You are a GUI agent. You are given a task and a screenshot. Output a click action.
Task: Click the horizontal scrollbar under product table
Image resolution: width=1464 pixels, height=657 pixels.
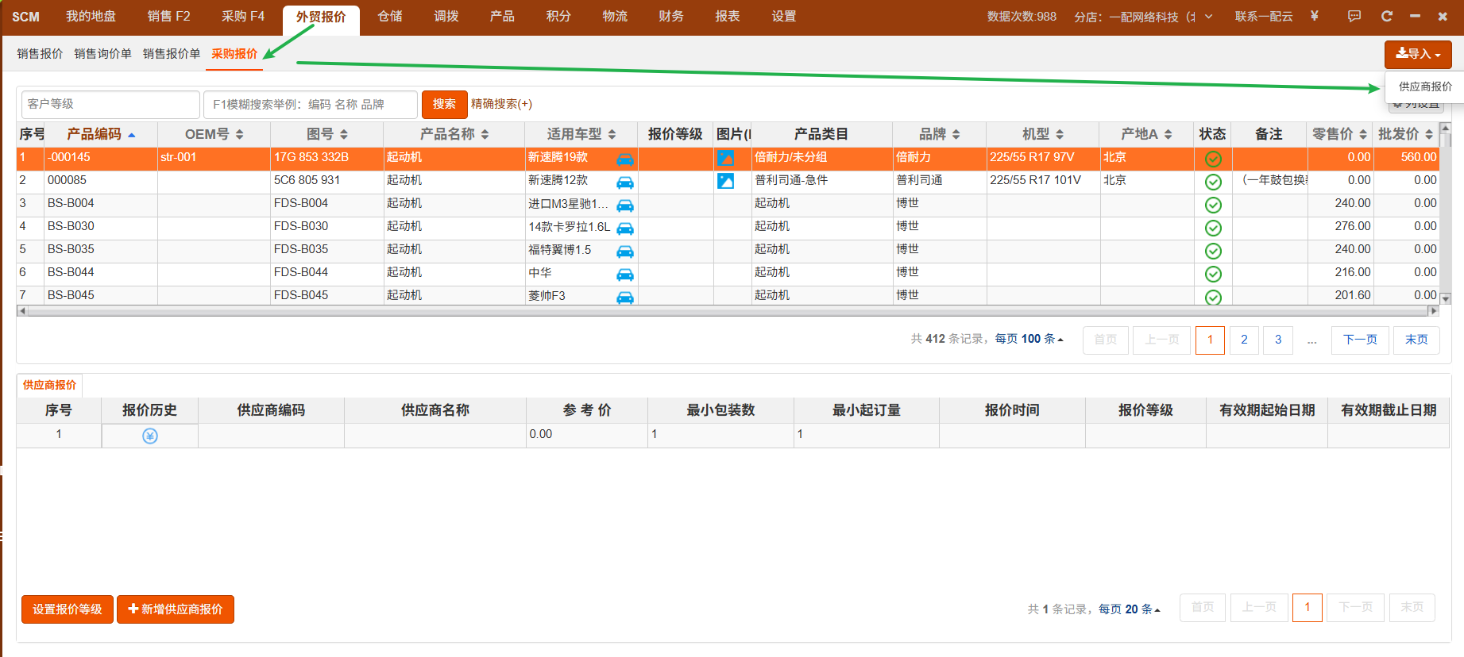727,311
